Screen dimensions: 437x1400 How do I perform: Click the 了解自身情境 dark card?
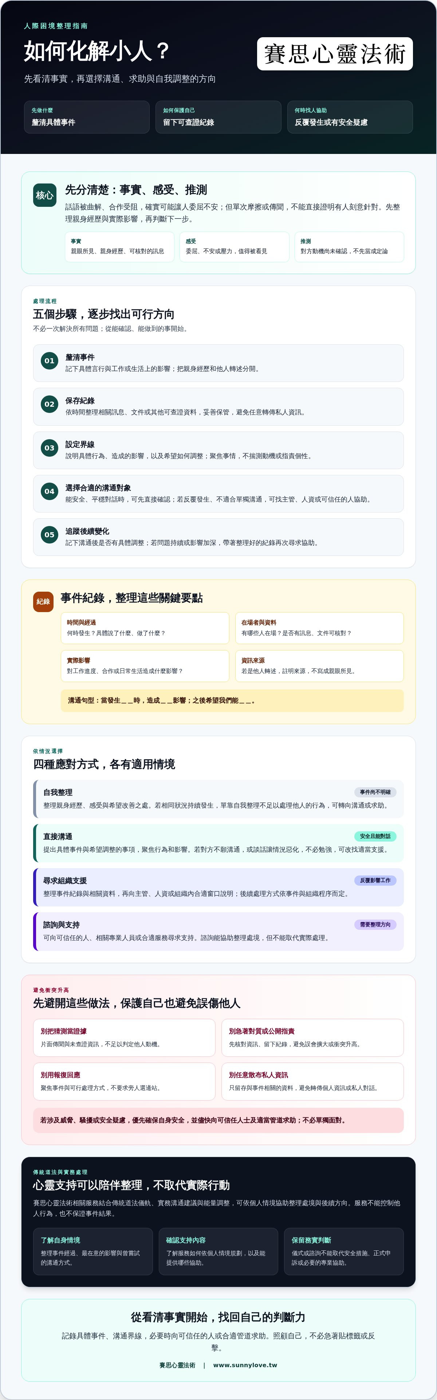click(x=93, y=1251)
